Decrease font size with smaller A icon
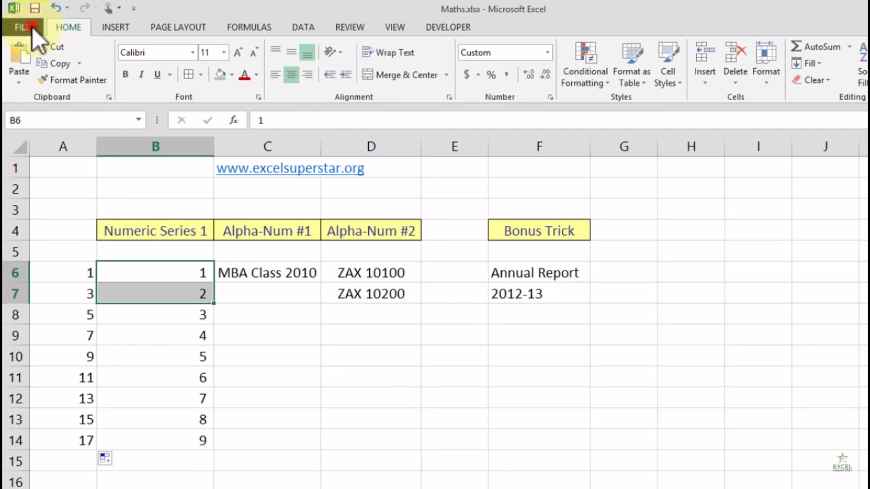Image resolution: width=870 pixels, height=489 pixels. pos(254,53)
